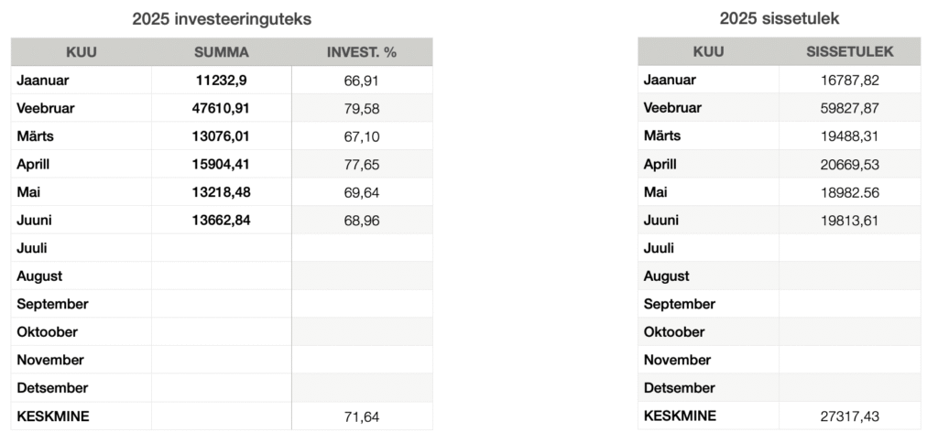Click the Aprill sissetulek cell 20669,53

tap(849, 164)
